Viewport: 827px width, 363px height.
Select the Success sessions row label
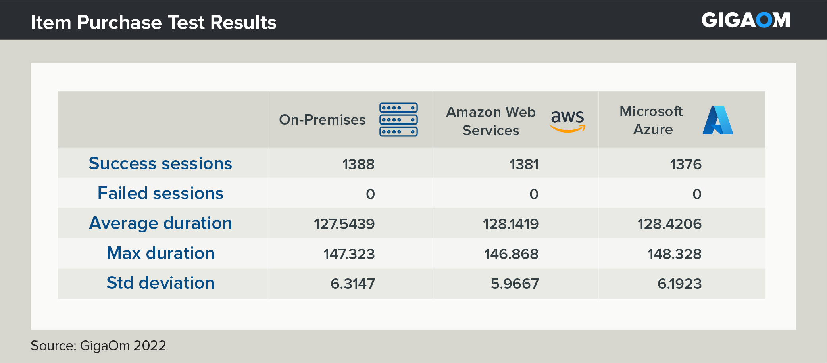[160, 163]
